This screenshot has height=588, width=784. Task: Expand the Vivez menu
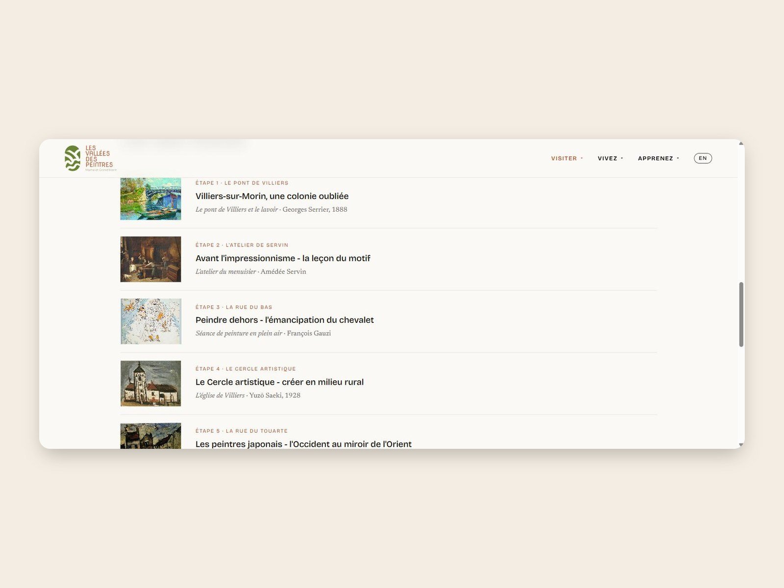610,158
